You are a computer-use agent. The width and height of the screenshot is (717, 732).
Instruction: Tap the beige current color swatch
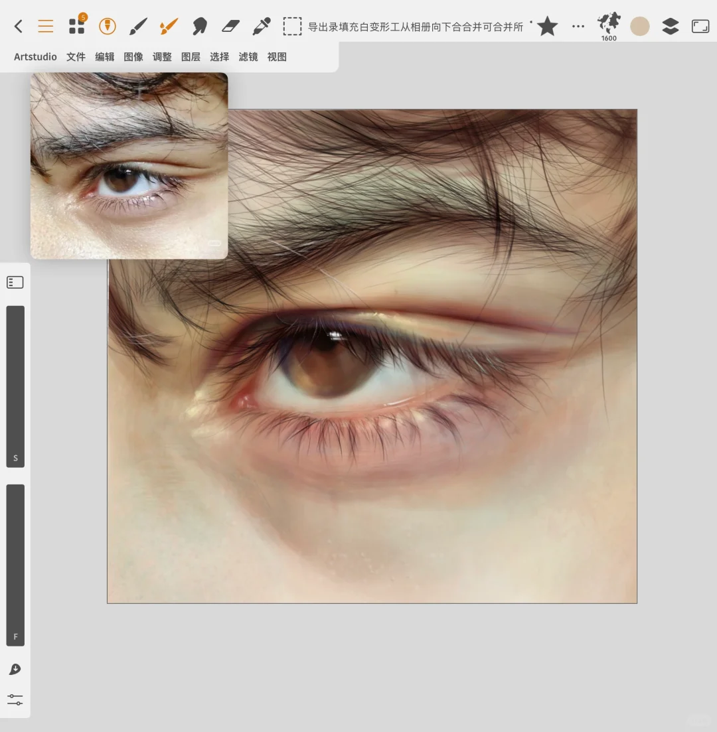[639, 27]
